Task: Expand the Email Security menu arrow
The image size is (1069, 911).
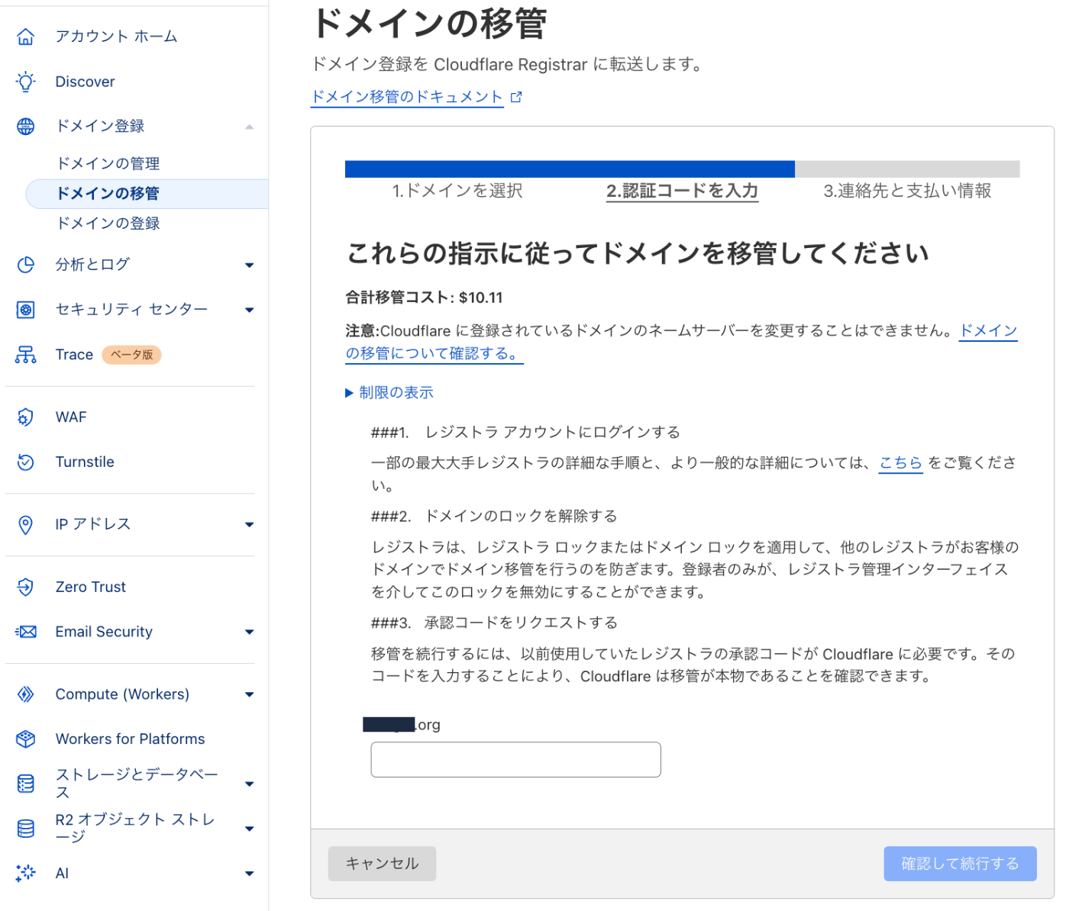Action: pos(249,633)
